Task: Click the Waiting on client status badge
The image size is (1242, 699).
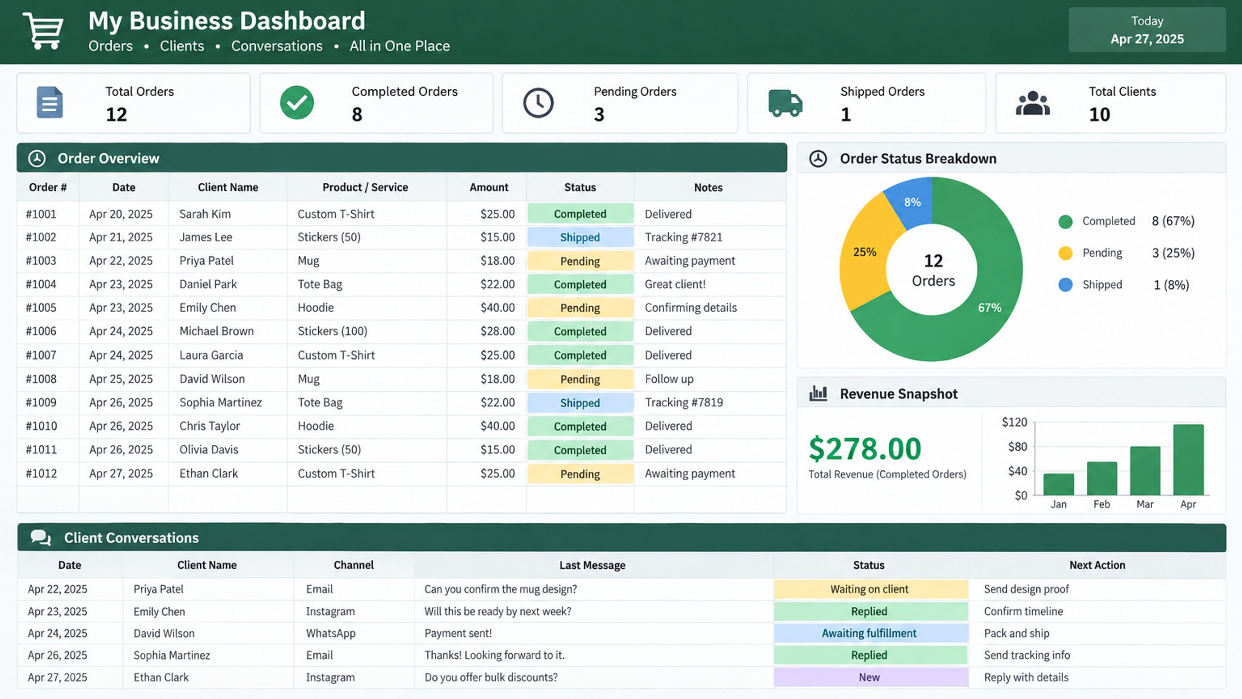Action: (x=871, y=589)
